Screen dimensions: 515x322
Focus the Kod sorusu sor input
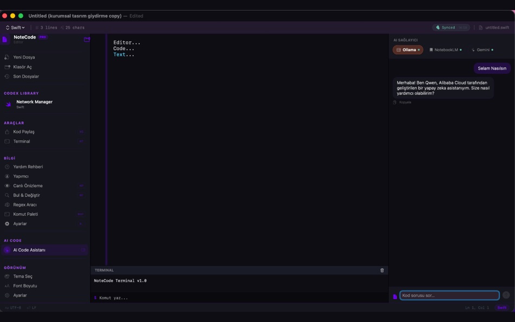[x=449, y=295]
